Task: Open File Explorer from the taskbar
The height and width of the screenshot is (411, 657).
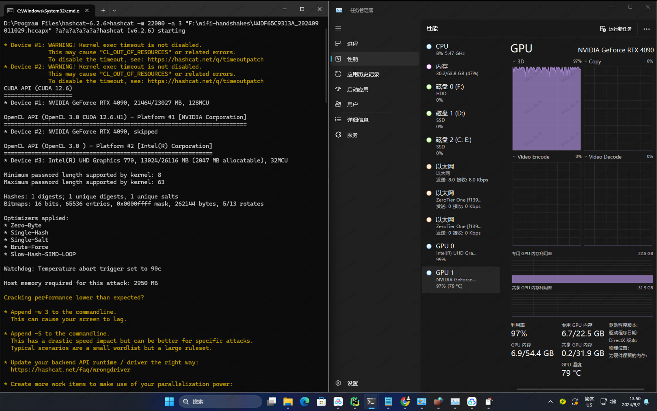Action: [x=288, y=402]
